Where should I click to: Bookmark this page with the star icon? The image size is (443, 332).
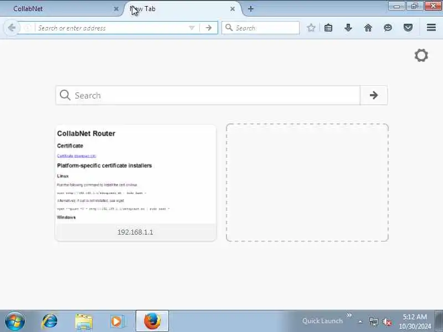click(311, 28)
